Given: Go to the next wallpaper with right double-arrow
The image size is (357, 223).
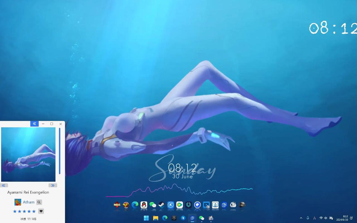Looking at the screenshot, I should pyautogui.click(x=53, y=185).
